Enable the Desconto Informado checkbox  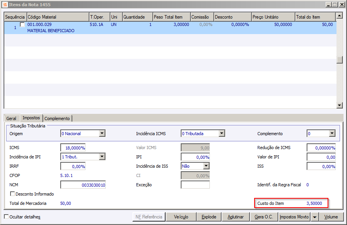tap(12, 194)
